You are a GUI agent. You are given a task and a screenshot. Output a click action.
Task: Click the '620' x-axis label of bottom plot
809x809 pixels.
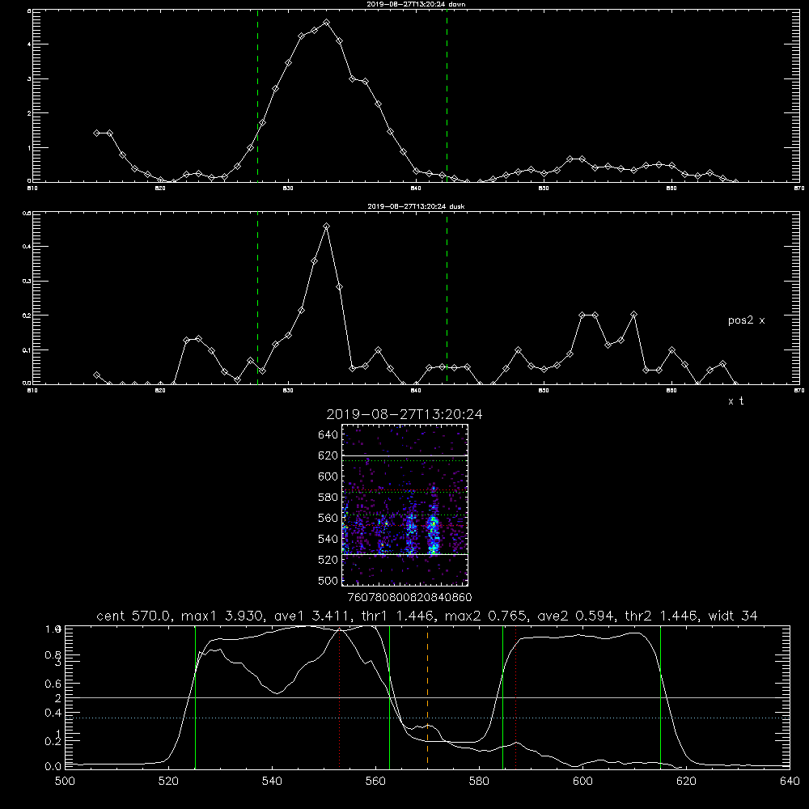pos(686,781)
